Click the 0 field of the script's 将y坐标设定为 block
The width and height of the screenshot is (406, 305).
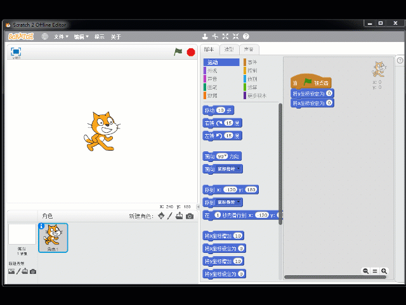329,93
